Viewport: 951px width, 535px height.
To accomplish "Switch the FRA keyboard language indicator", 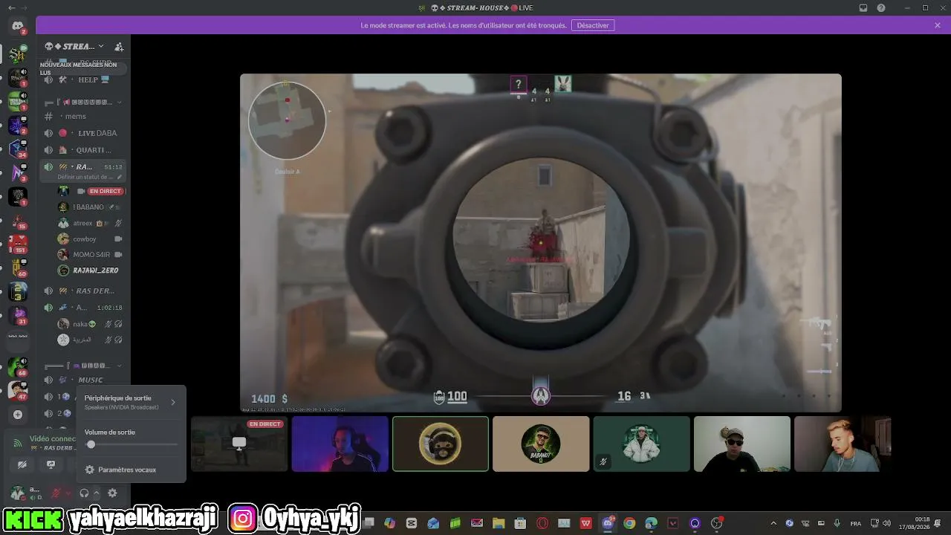I will [x=856, y=523].
